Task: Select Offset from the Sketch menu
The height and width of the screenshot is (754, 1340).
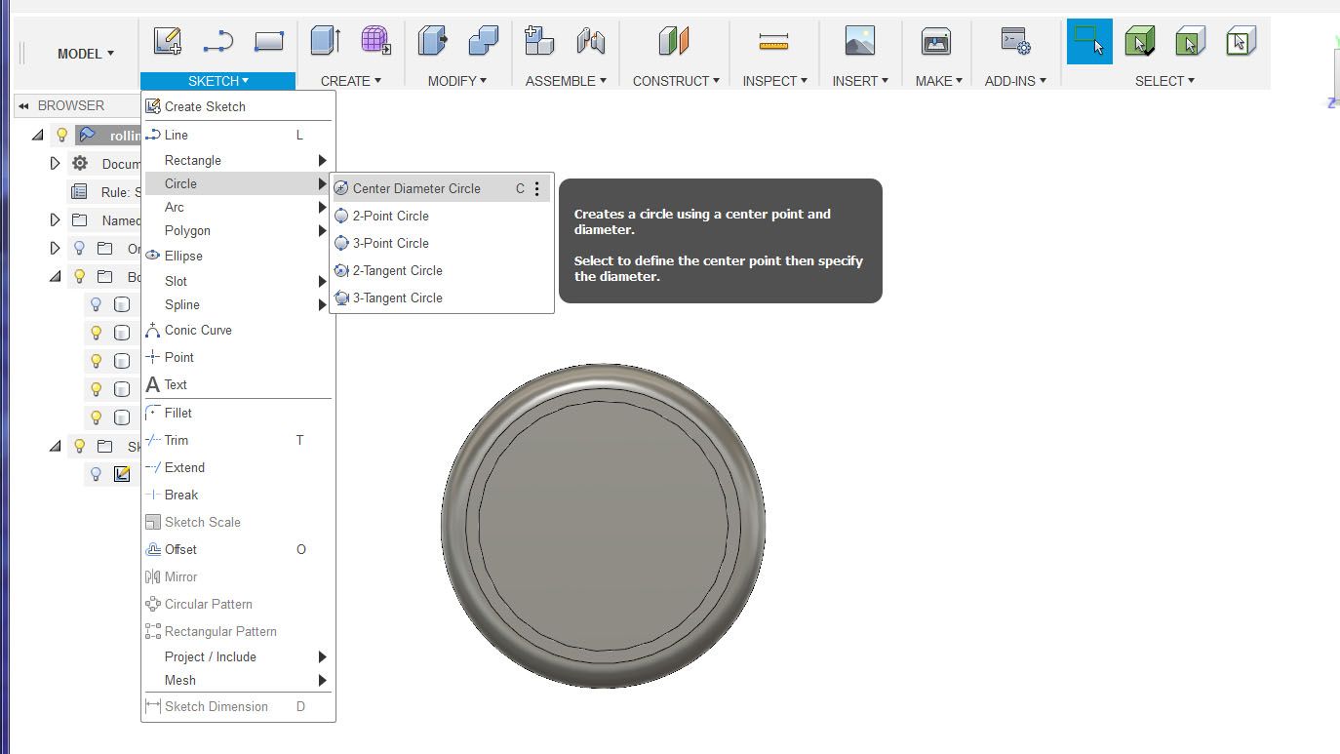Action: pos(180,549)
